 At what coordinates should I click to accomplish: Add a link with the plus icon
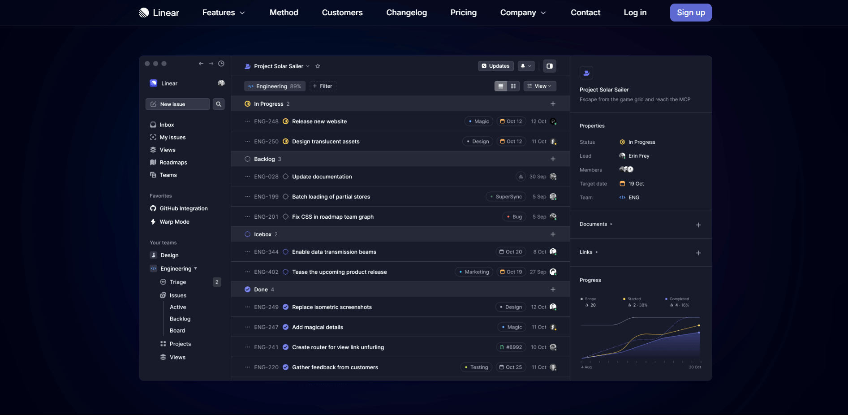coord(698,253)
